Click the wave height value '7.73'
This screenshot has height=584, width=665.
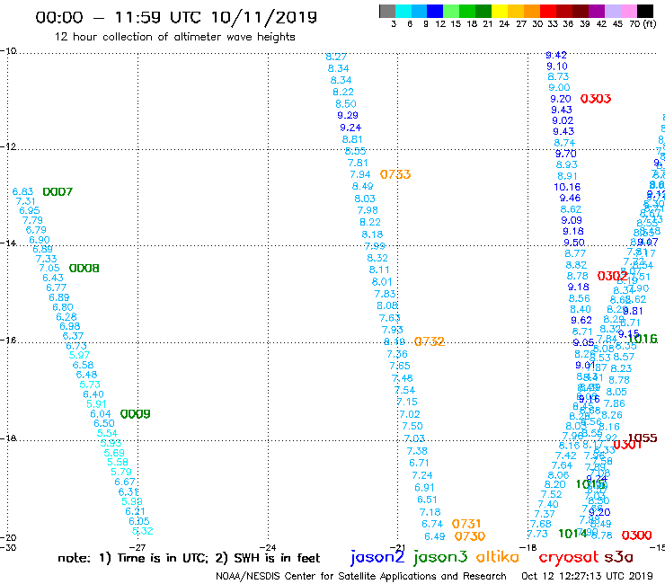[537, 534]
